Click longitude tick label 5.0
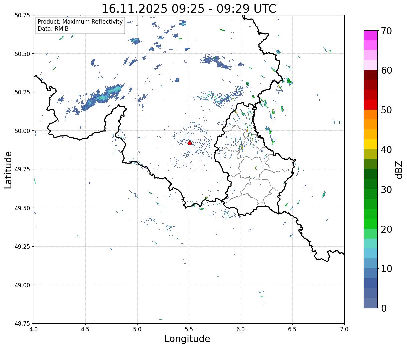The image size is (407, 347). click(x=137, y=329)
